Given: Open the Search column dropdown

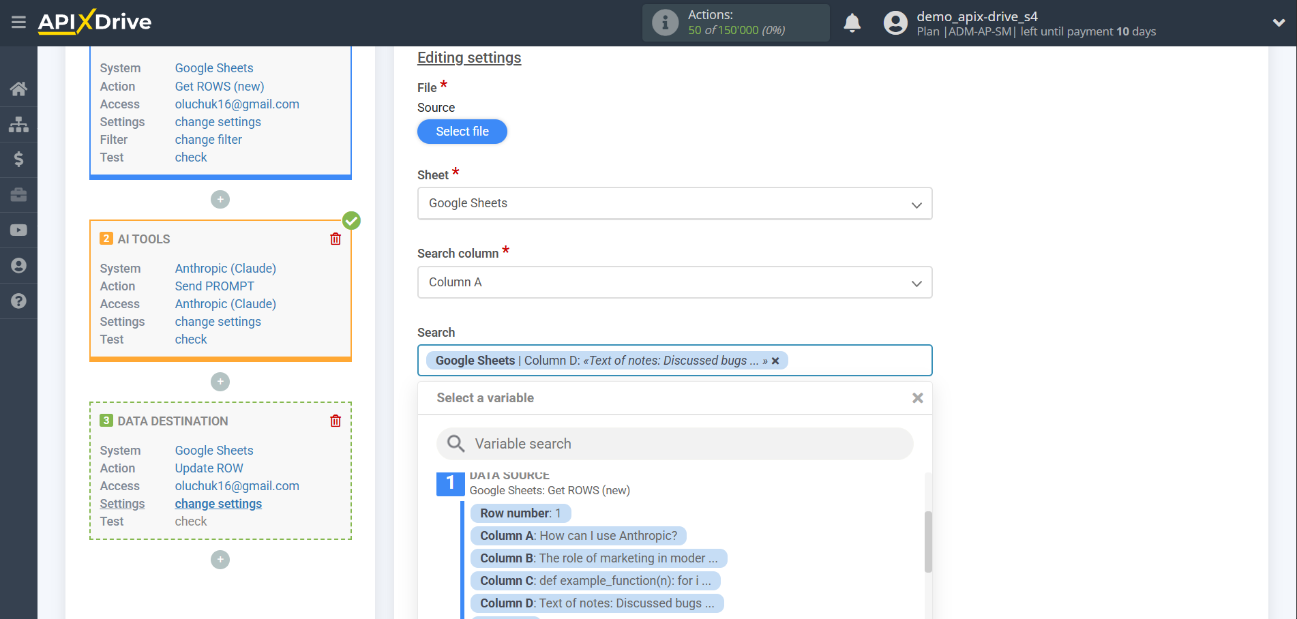Looking at the screenshot, I should (x=674, y=282).
